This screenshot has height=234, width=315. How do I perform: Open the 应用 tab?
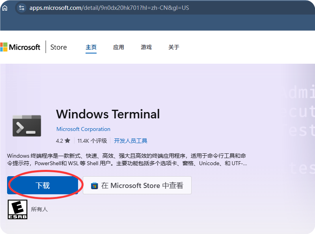[x=119, y=47]
